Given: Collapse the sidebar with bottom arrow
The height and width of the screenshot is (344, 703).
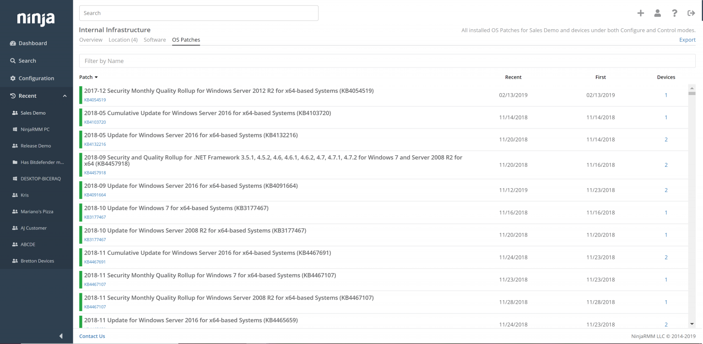Looking at the screenshot, I should pos(61,336).
